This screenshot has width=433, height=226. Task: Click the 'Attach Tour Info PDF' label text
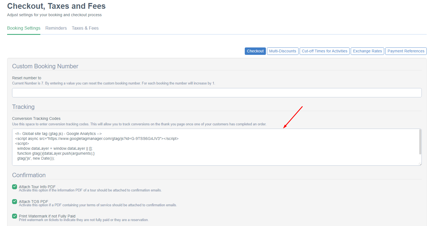pyautogui.click(x=37, y=187)
